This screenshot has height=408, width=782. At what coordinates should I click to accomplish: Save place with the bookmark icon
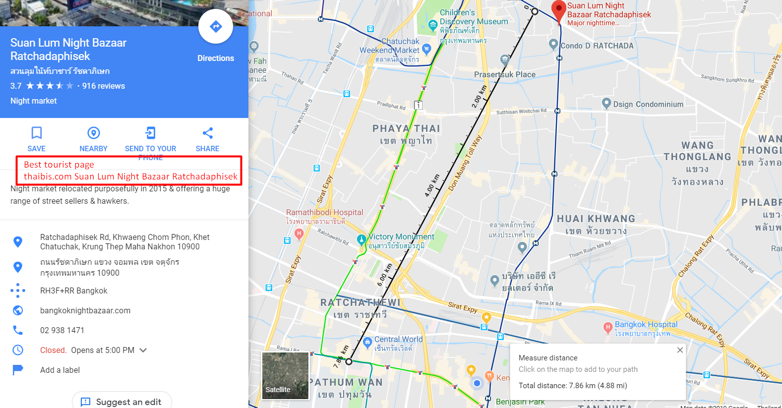37,133
